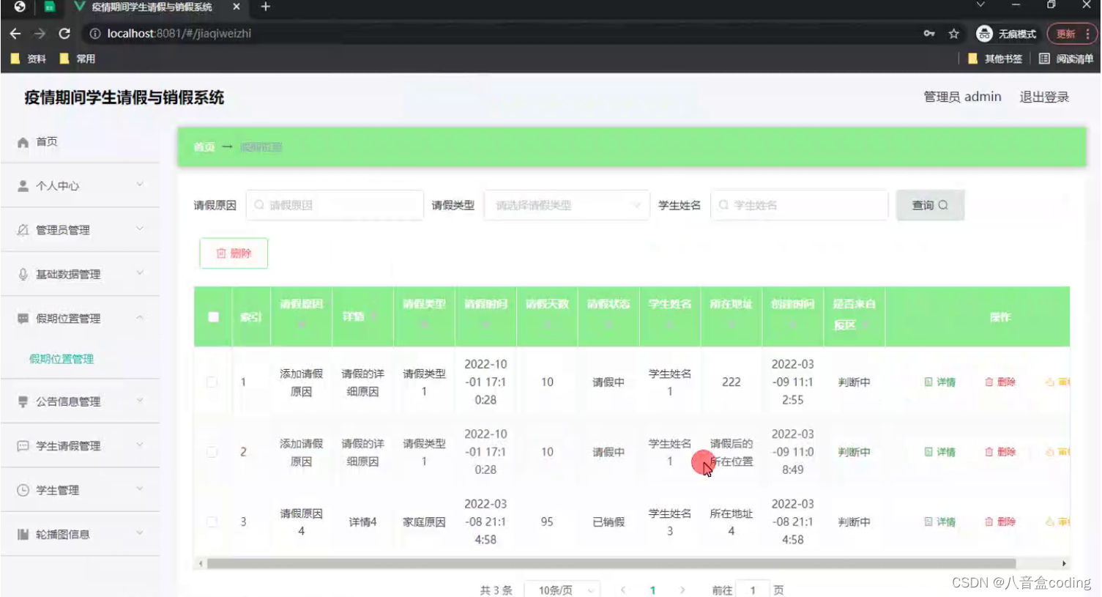Focus the 前往 page number input
This screenshot has height=597, width=1102.
753,590
